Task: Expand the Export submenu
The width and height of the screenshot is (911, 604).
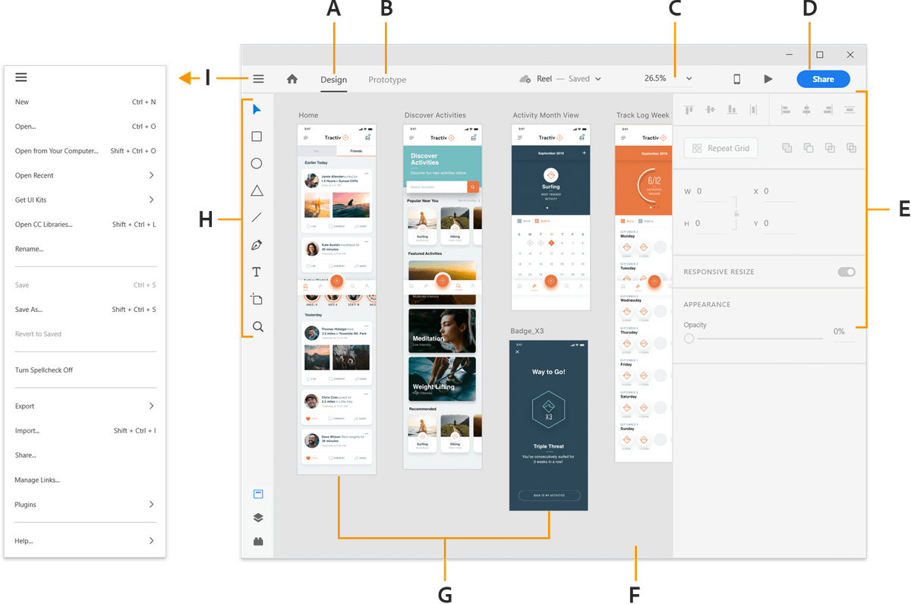Action: [x=24, y=406]
